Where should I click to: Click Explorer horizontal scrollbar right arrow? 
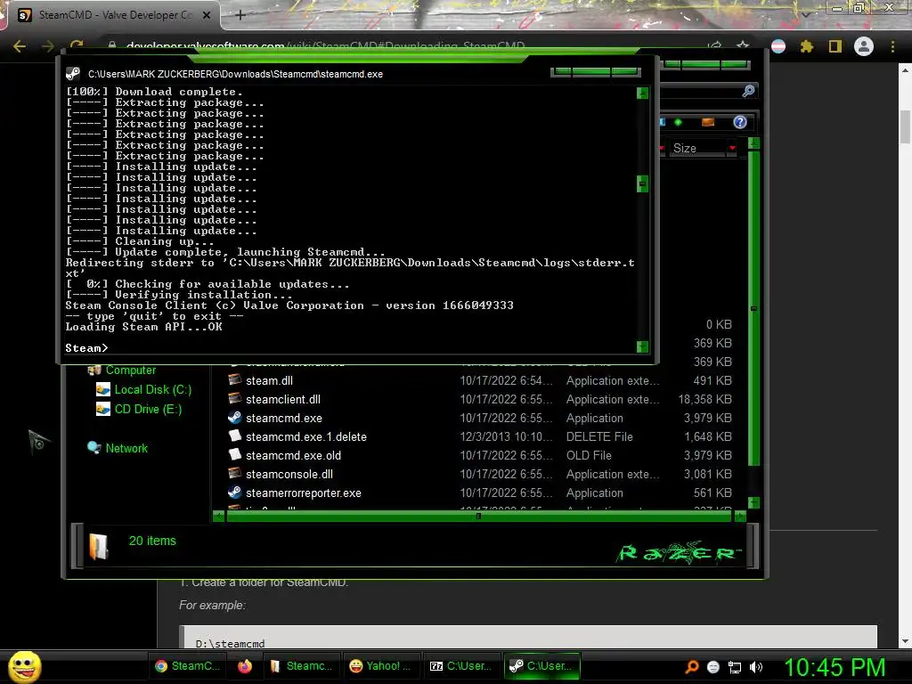tap(740, 516)
